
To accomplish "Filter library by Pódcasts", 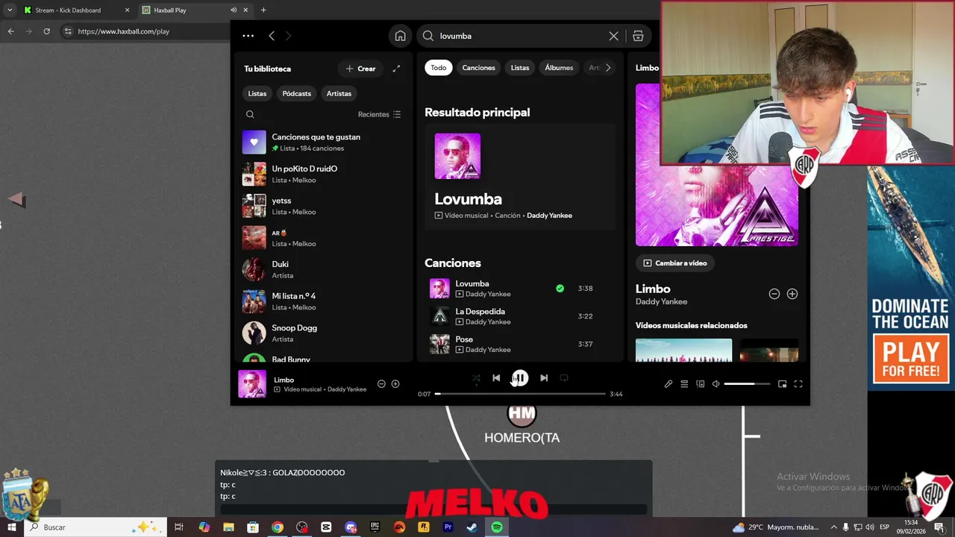I will click(x=297, y=93).
